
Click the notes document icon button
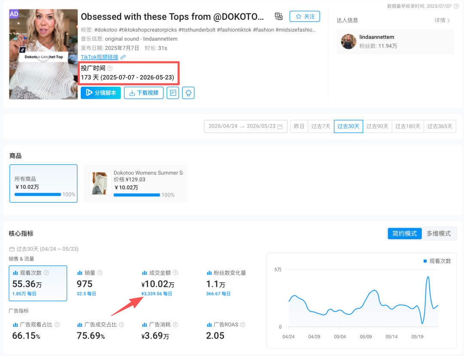pyautogui.click(x=173, y=93)
